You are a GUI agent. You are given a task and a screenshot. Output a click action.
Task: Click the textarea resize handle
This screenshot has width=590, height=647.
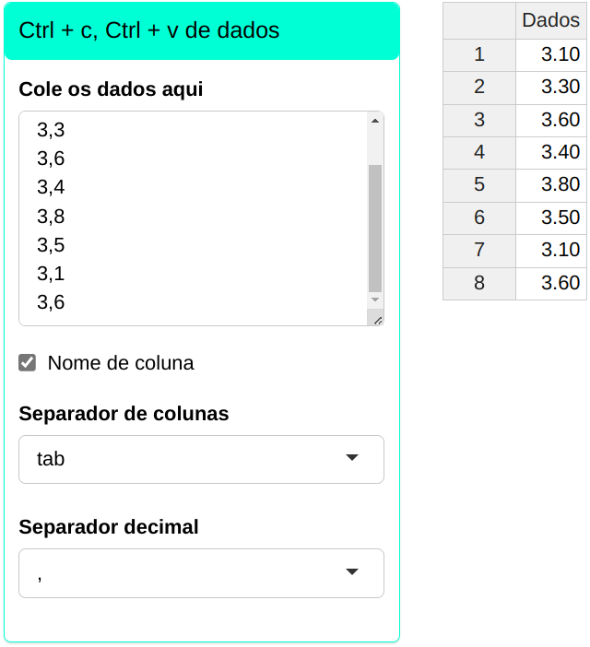click(377, 319)
